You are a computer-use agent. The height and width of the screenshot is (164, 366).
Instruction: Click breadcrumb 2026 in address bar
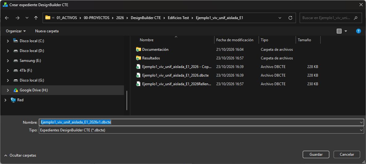pyautogui.click(x=120, y=18)
